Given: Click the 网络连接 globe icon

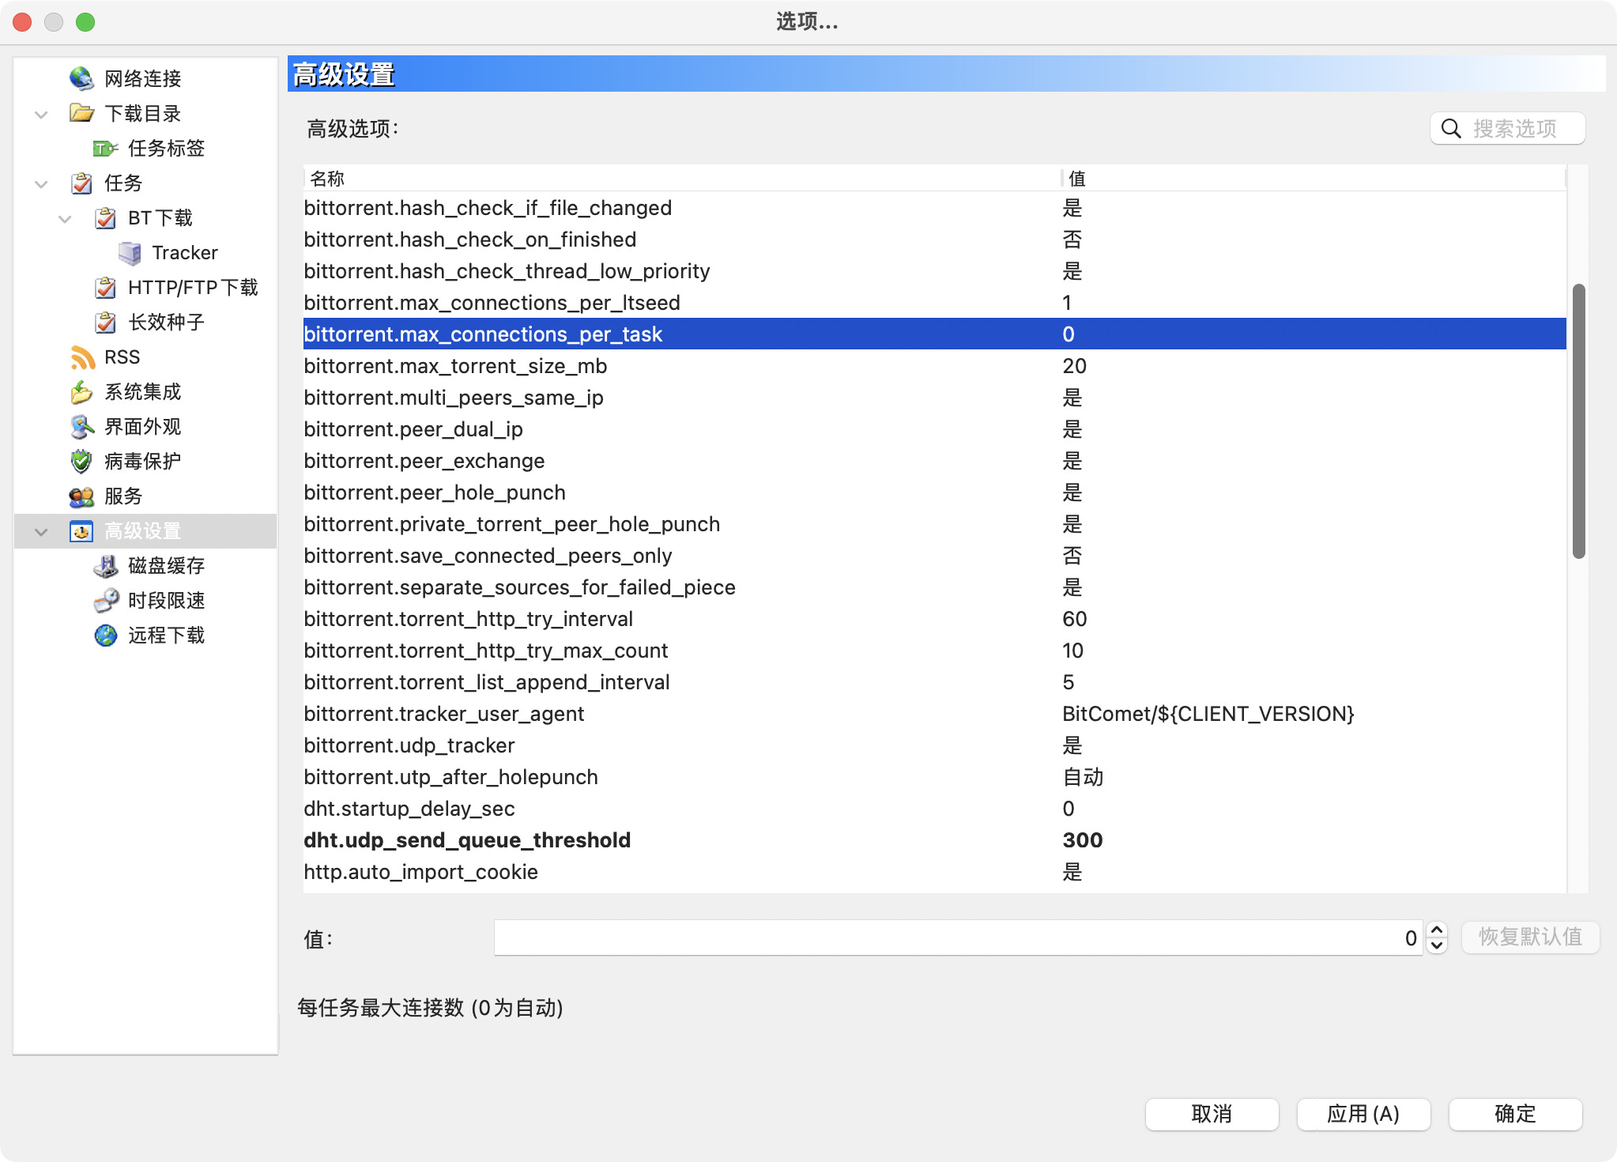Looking at the screenshot, I should click(x=81, y=78).
